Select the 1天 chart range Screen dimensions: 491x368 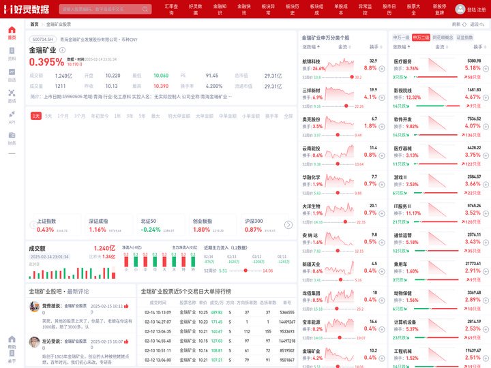point(36,116)
